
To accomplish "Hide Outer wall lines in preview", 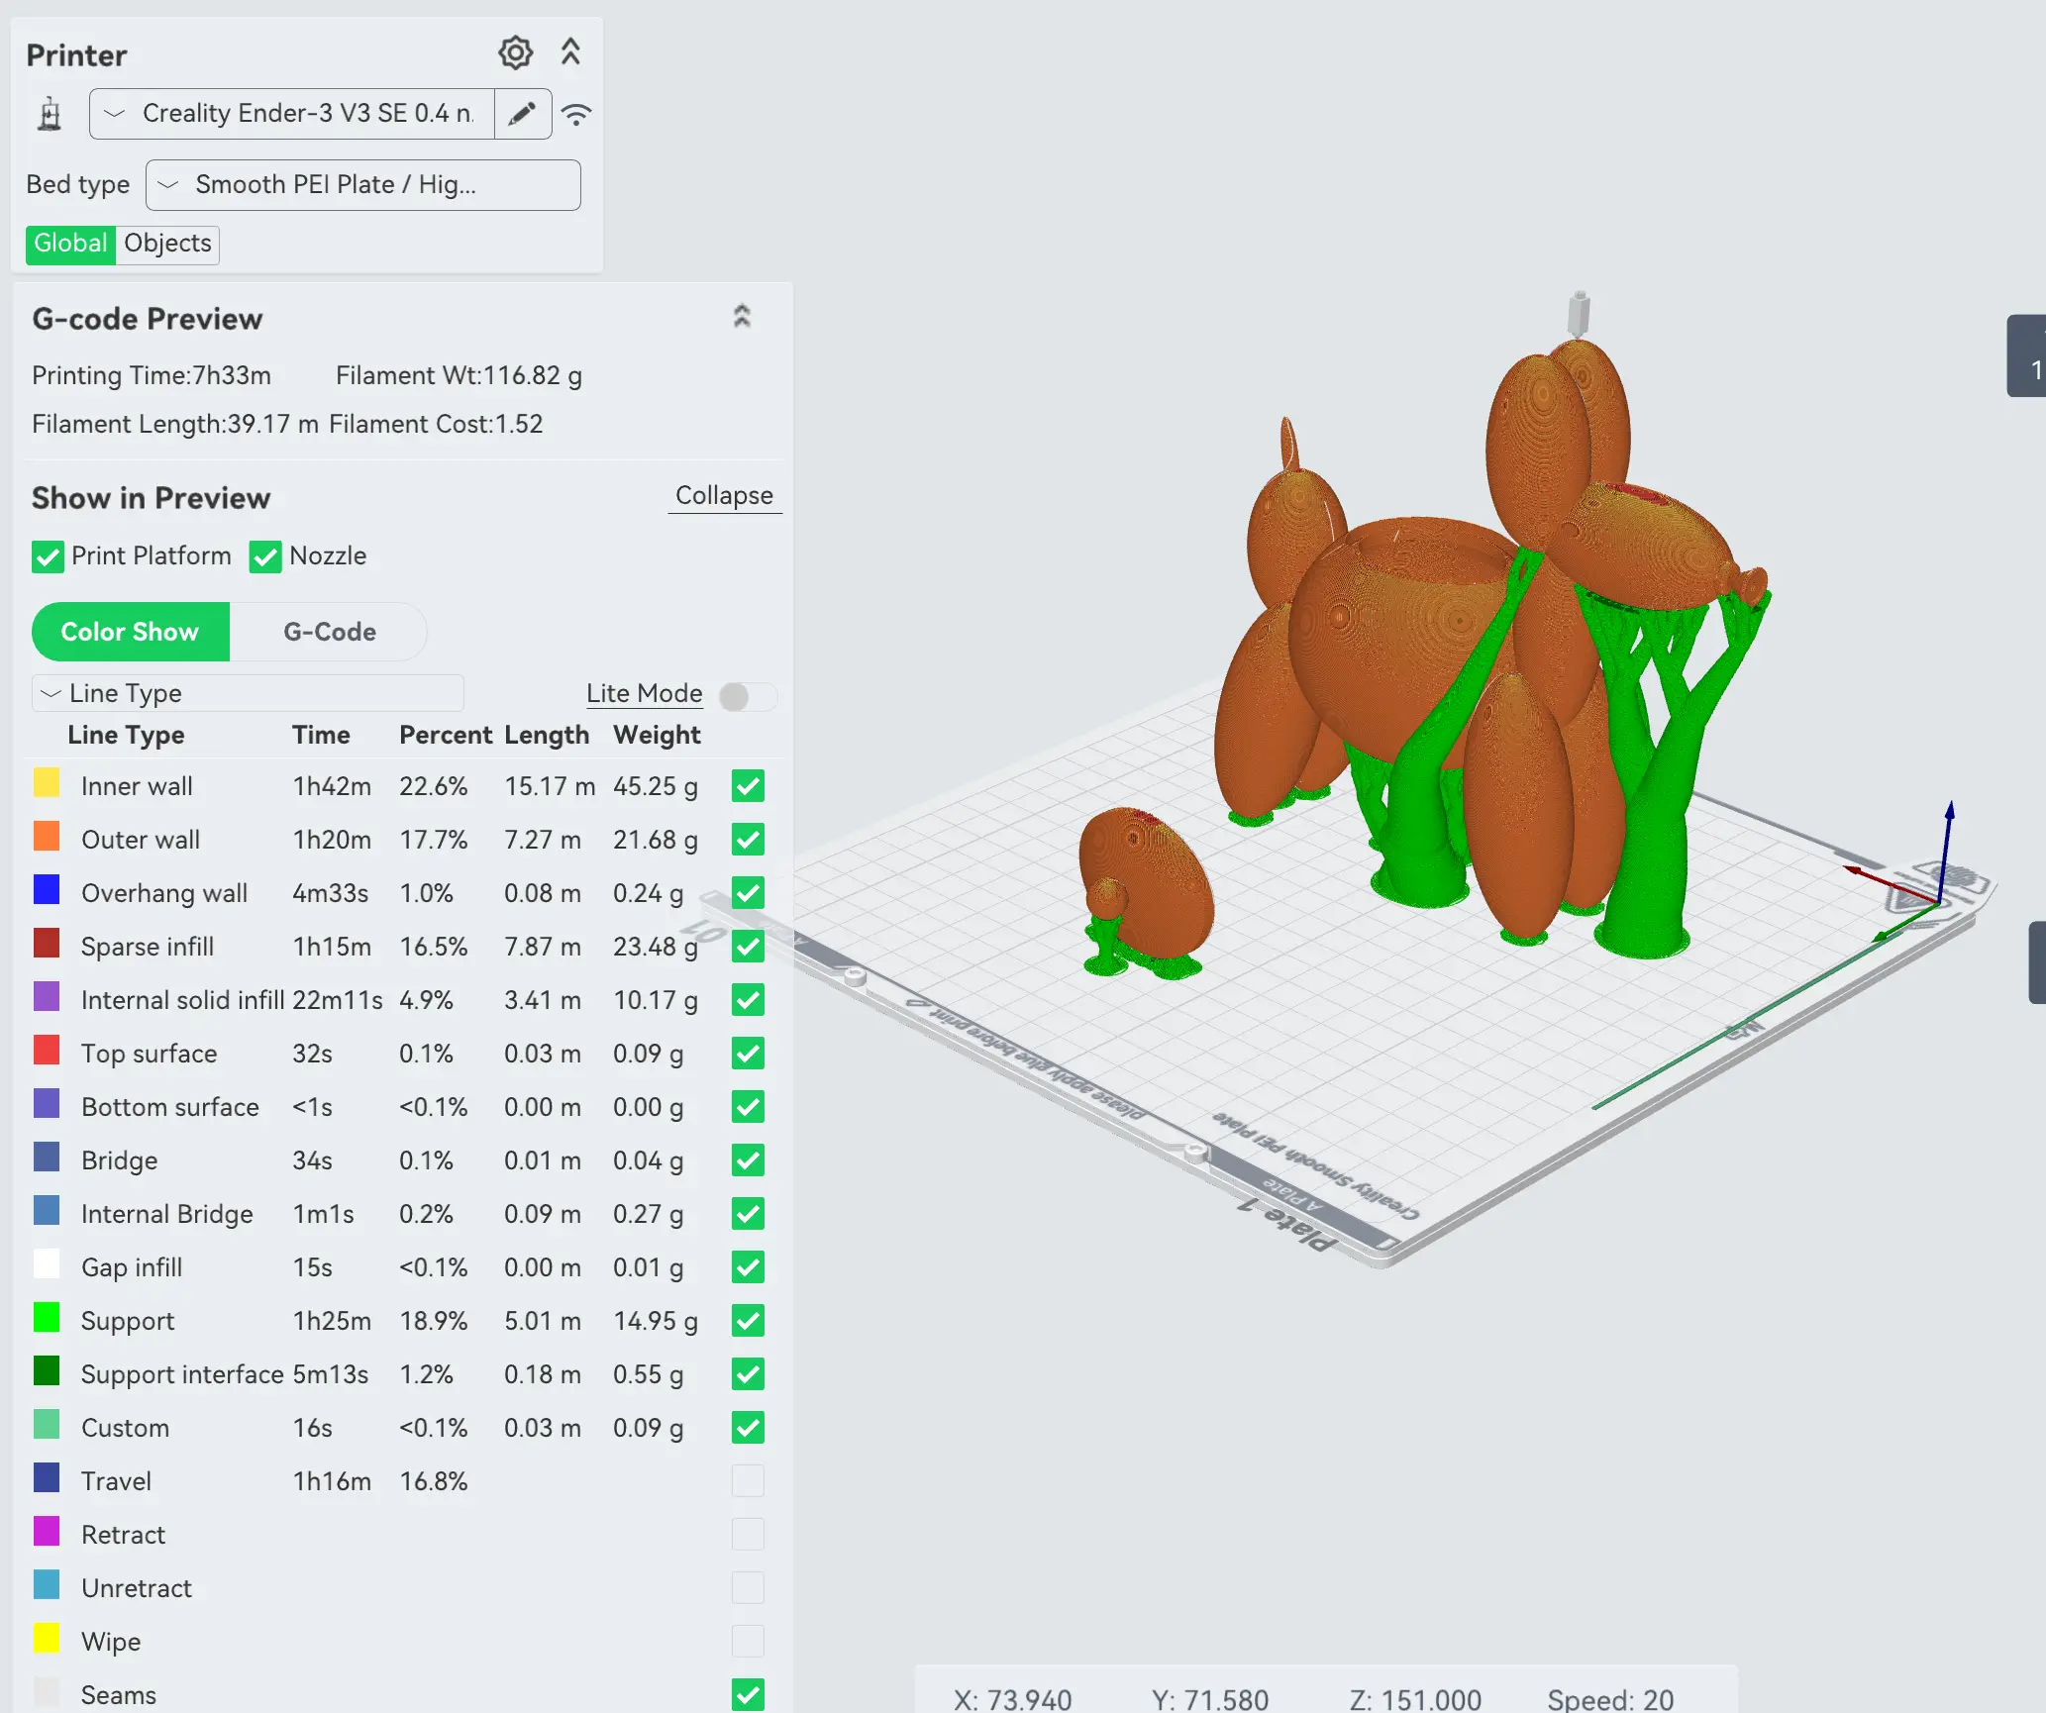I will 748,840.
